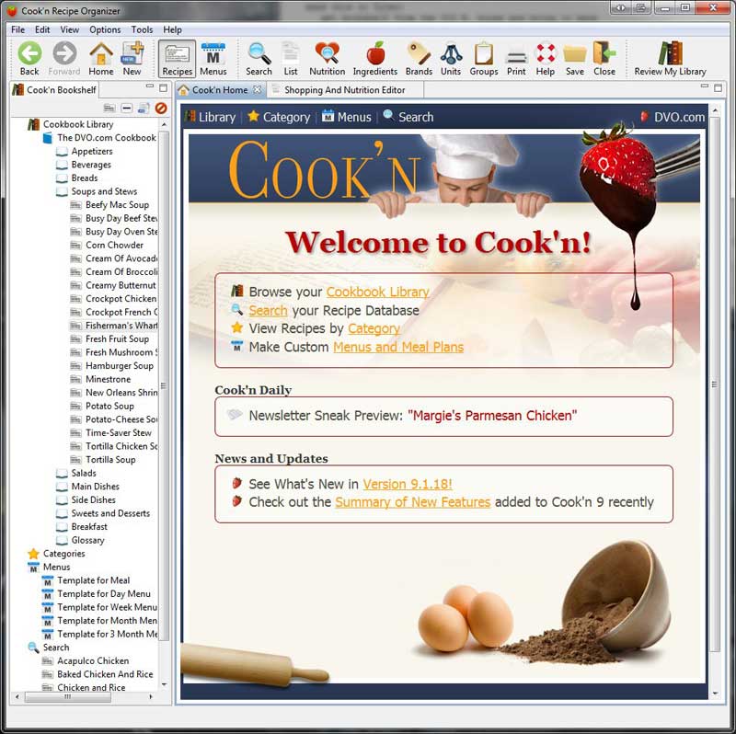Click the recipe card icon in Bookshelf toolbar
This screenshot has height=734, width=736.
coord(109,109)
